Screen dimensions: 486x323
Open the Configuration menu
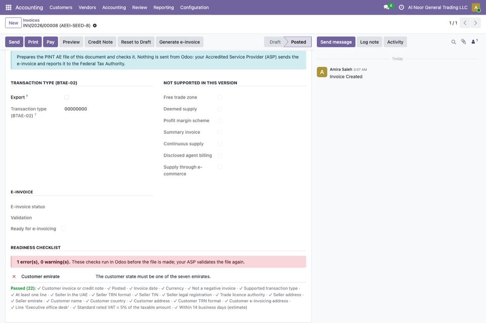(x=194, y=7)
